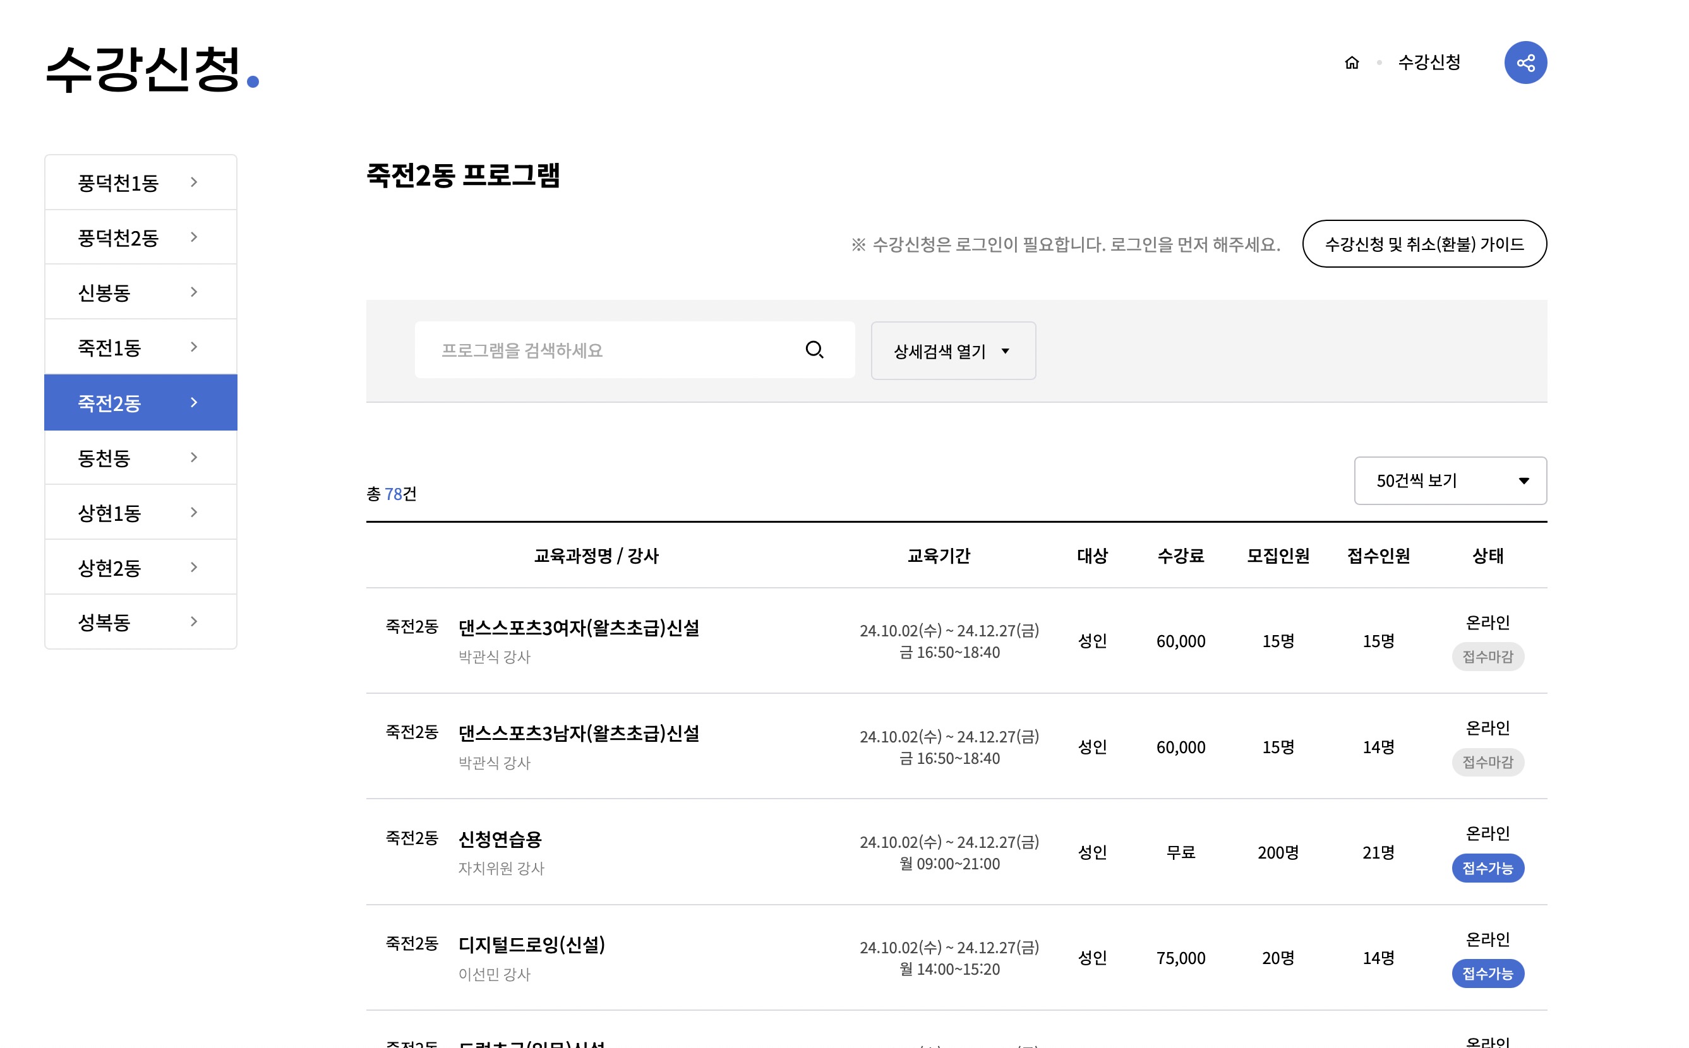Select 죽전1동 in the sidebar menu
Image resolution: width=1689 pixels, height=1048 pixels.
[x=109, y=347]
